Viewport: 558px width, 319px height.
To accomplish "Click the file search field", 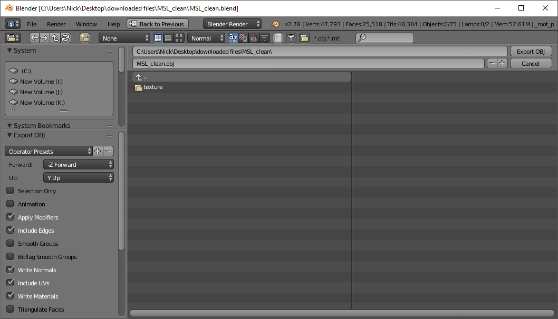I will 384,38.
